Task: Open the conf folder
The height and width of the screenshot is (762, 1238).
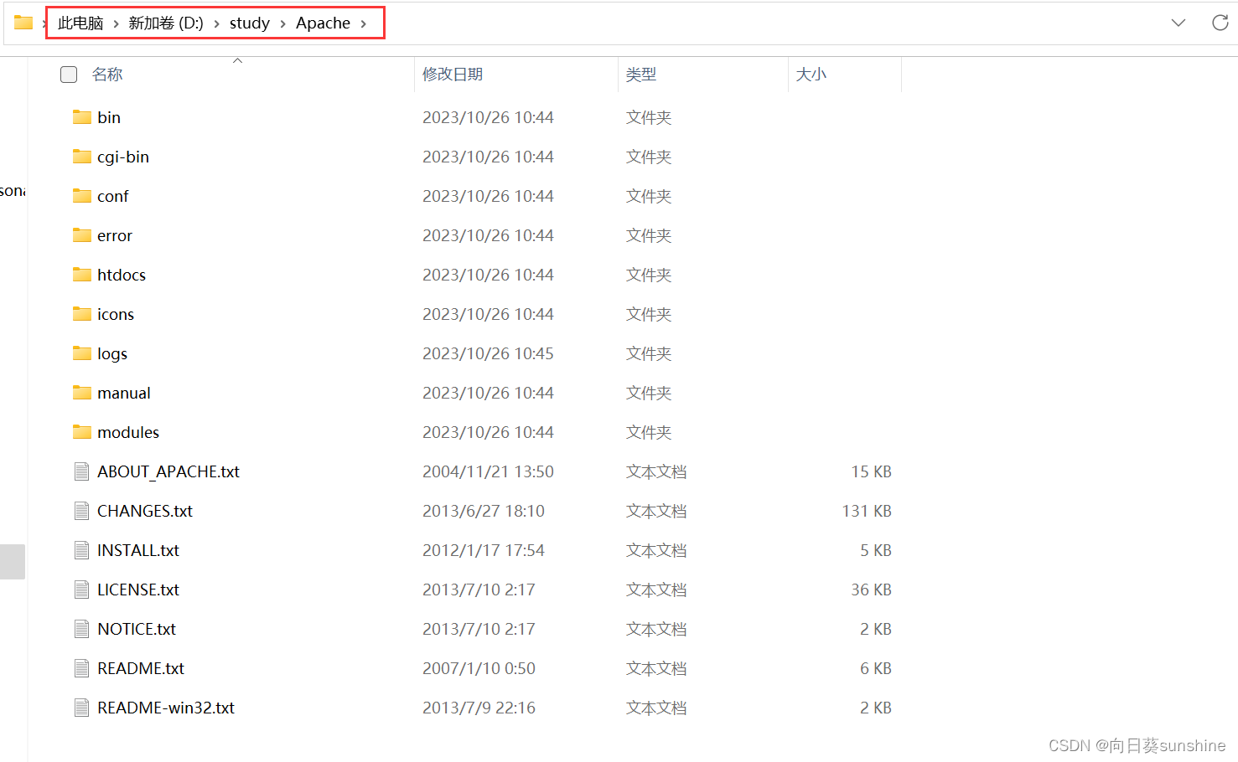Action: coord(112,196)
